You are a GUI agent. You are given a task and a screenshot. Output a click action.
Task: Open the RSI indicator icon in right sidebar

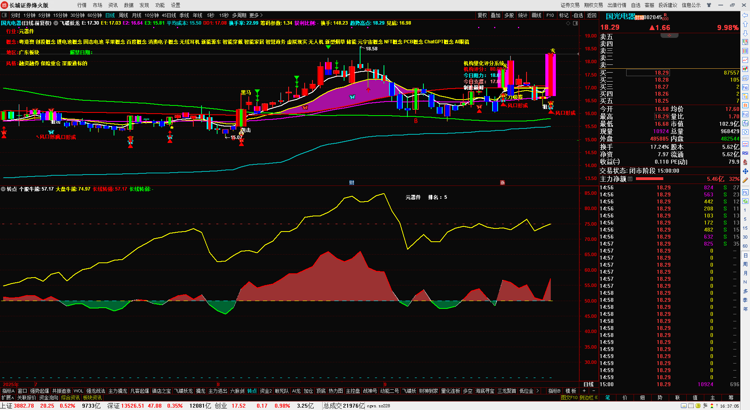pos(745,153)
